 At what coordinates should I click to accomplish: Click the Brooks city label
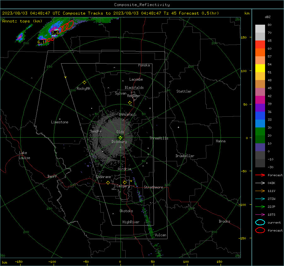224,221
